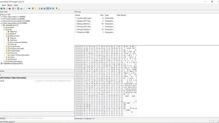219x123 pixels.
Task: Sort file list by Date Modified column
Action: pos(122,15)
